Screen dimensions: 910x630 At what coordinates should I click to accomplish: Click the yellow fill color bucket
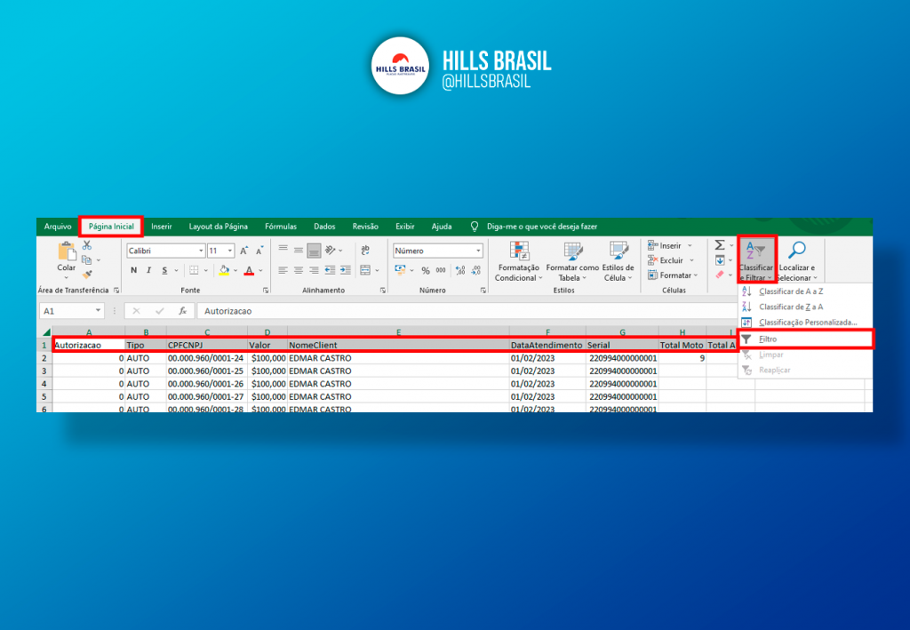(x=223, y=271)
